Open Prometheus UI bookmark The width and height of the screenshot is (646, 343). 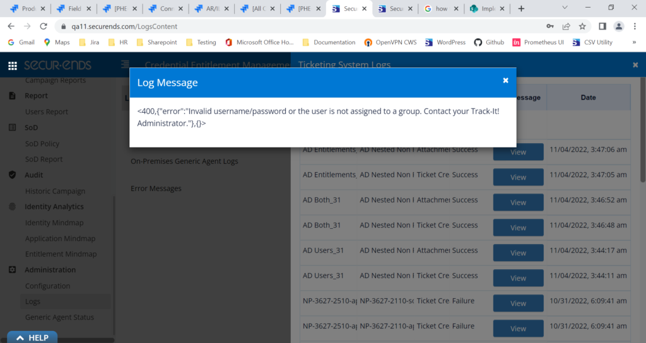coord(538,42)
